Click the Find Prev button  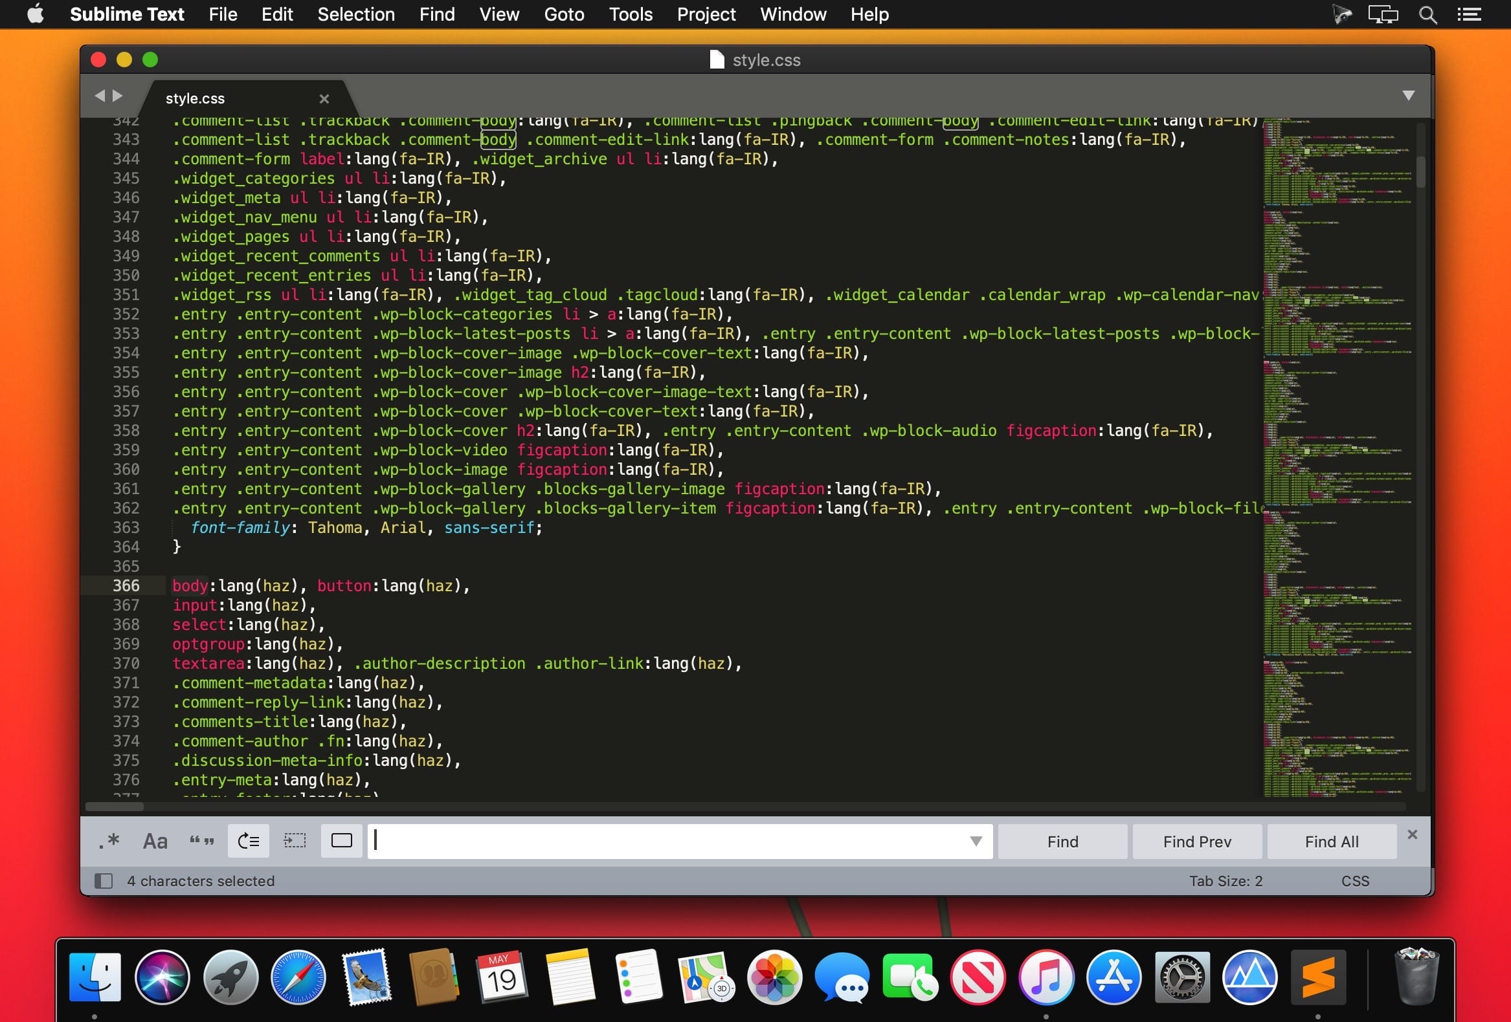(1196, 841)
